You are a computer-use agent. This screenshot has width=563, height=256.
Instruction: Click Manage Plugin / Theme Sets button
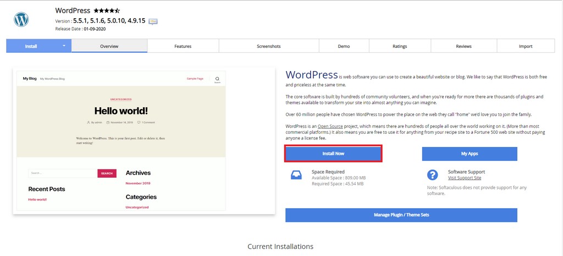tap(401, 215)
